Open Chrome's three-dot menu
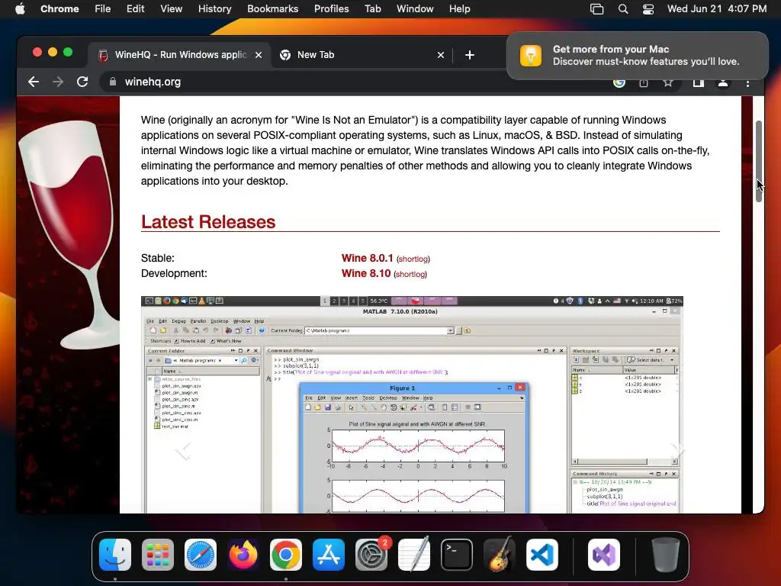781x586 pixels. tap(747, 83)
